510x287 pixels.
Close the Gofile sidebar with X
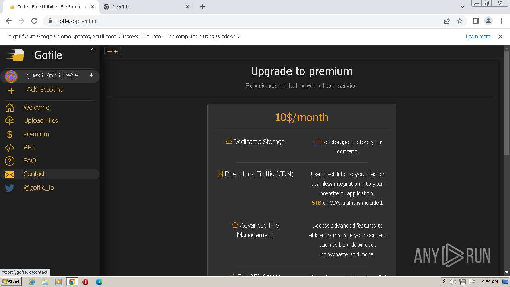click(x=92, y=50)
